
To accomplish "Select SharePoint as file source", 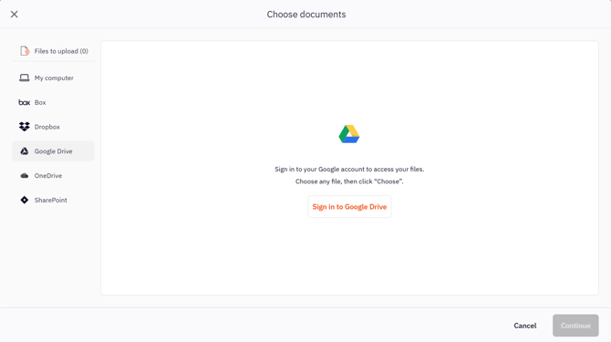I will pyautogui.click(x=54, y=200).
